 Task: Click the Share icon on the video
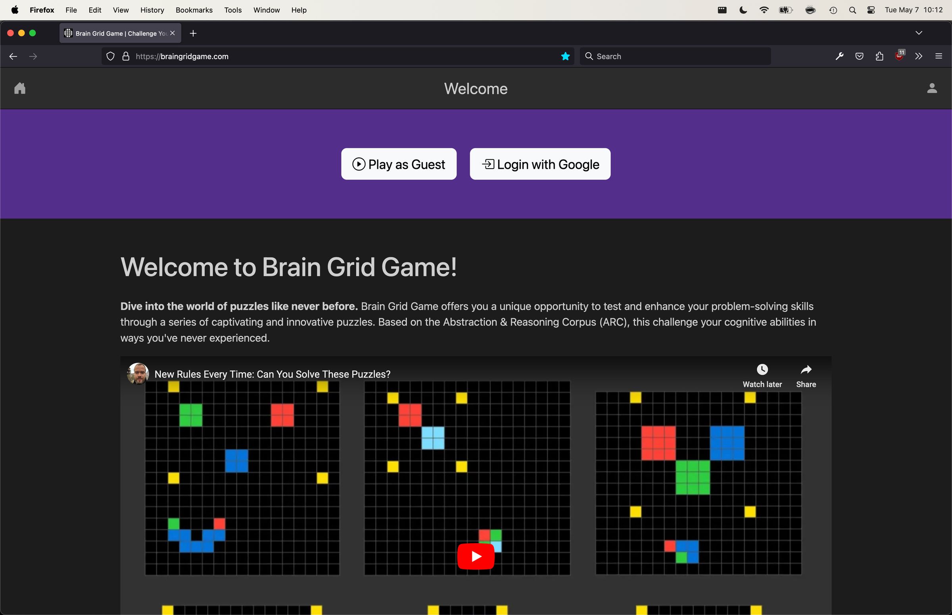pos(806,370)
